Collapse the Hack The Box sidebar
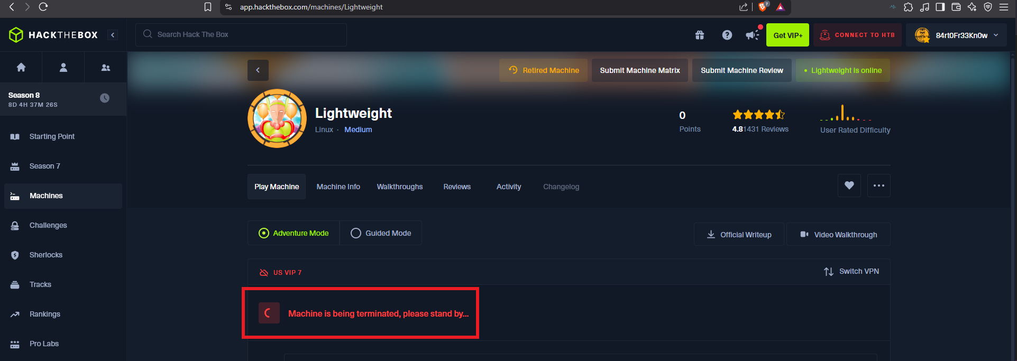This screenshot has height=361, width=1017. point(113,35)
